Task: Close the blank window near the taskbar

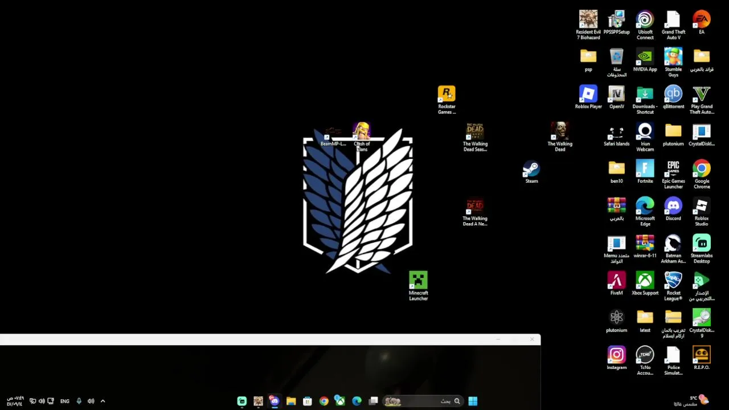Action: pos(532,339)
